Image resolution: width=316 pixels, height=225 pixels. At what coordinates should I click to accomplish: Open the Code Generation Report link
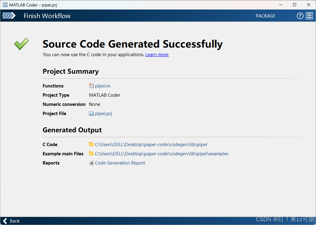pos(120,163)
